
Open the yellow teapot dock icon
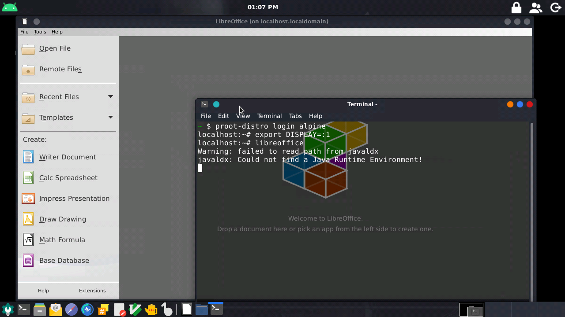pyautogui.click(x=151, y=310)
